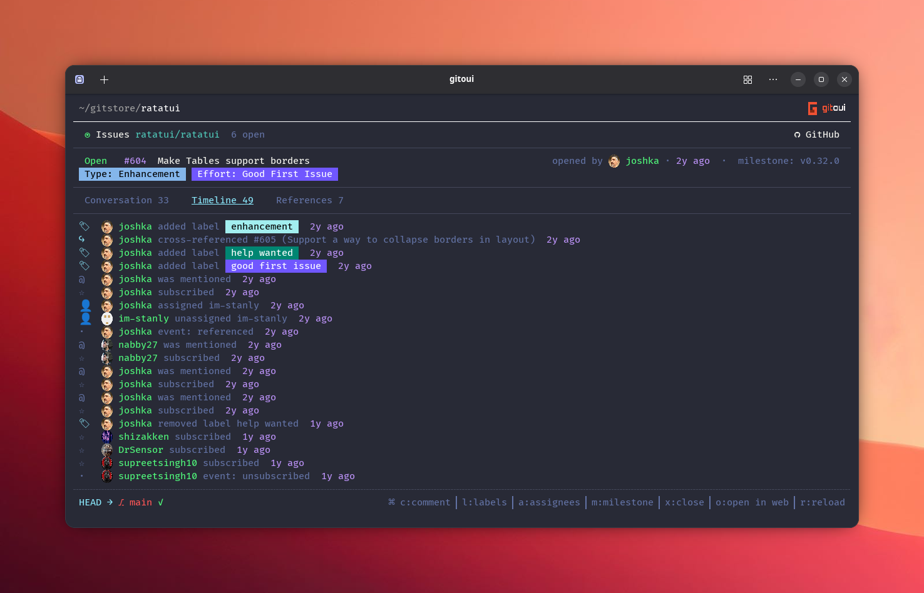Click star icon on 'nabby27 subscribed' row
Image resolution: width=924 pixels, height=593 pixels.
click(x=82, y=358)
